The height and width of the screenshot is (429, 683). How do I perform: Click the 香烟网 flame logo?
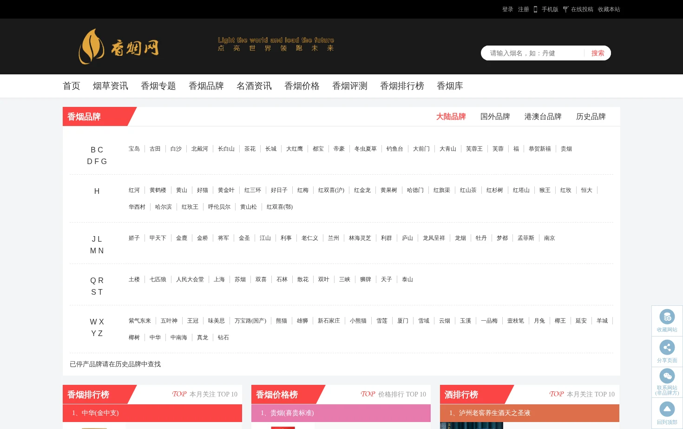click(118, 46)
